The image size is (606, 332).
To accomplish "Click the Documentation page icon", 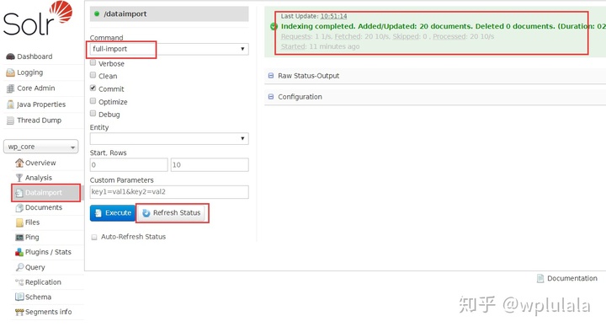I will click(540, 278).
